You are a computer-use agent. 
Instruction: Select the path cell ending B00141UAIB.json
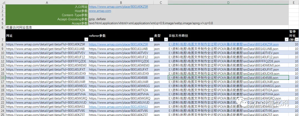point(228,49)
